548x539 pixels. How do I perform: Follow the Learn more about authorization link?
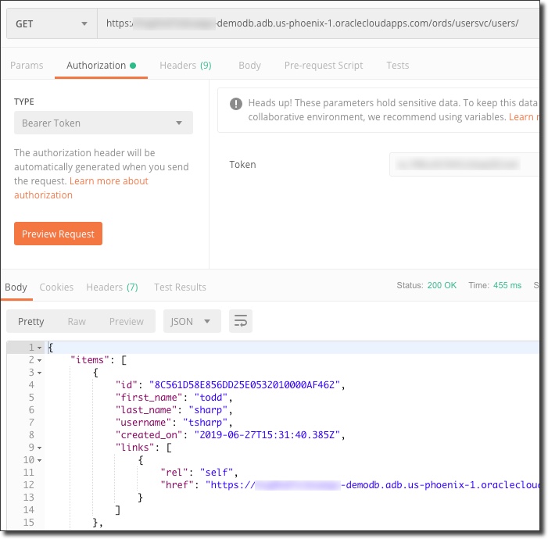coord(81,187)
